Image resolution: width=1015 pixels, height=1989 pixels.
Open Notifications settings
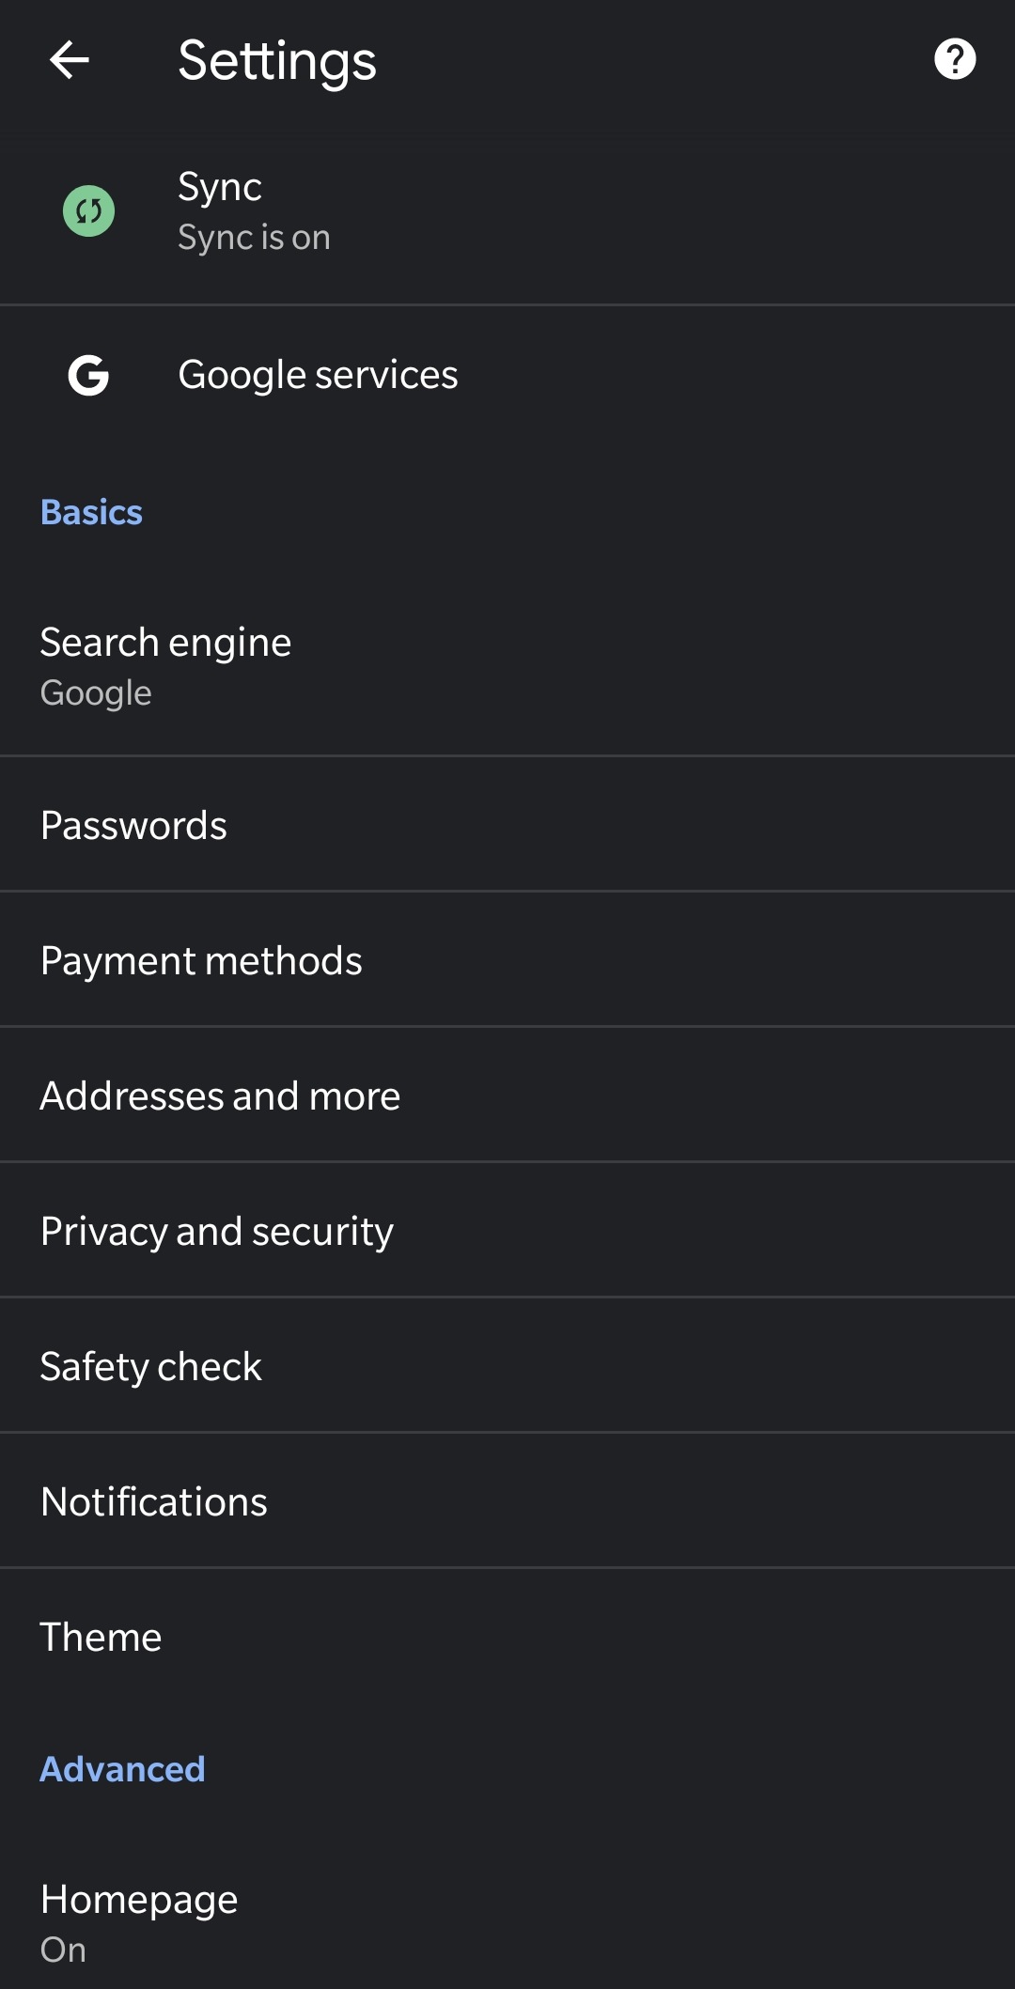pyautogui.click(x=507, y=1501)
